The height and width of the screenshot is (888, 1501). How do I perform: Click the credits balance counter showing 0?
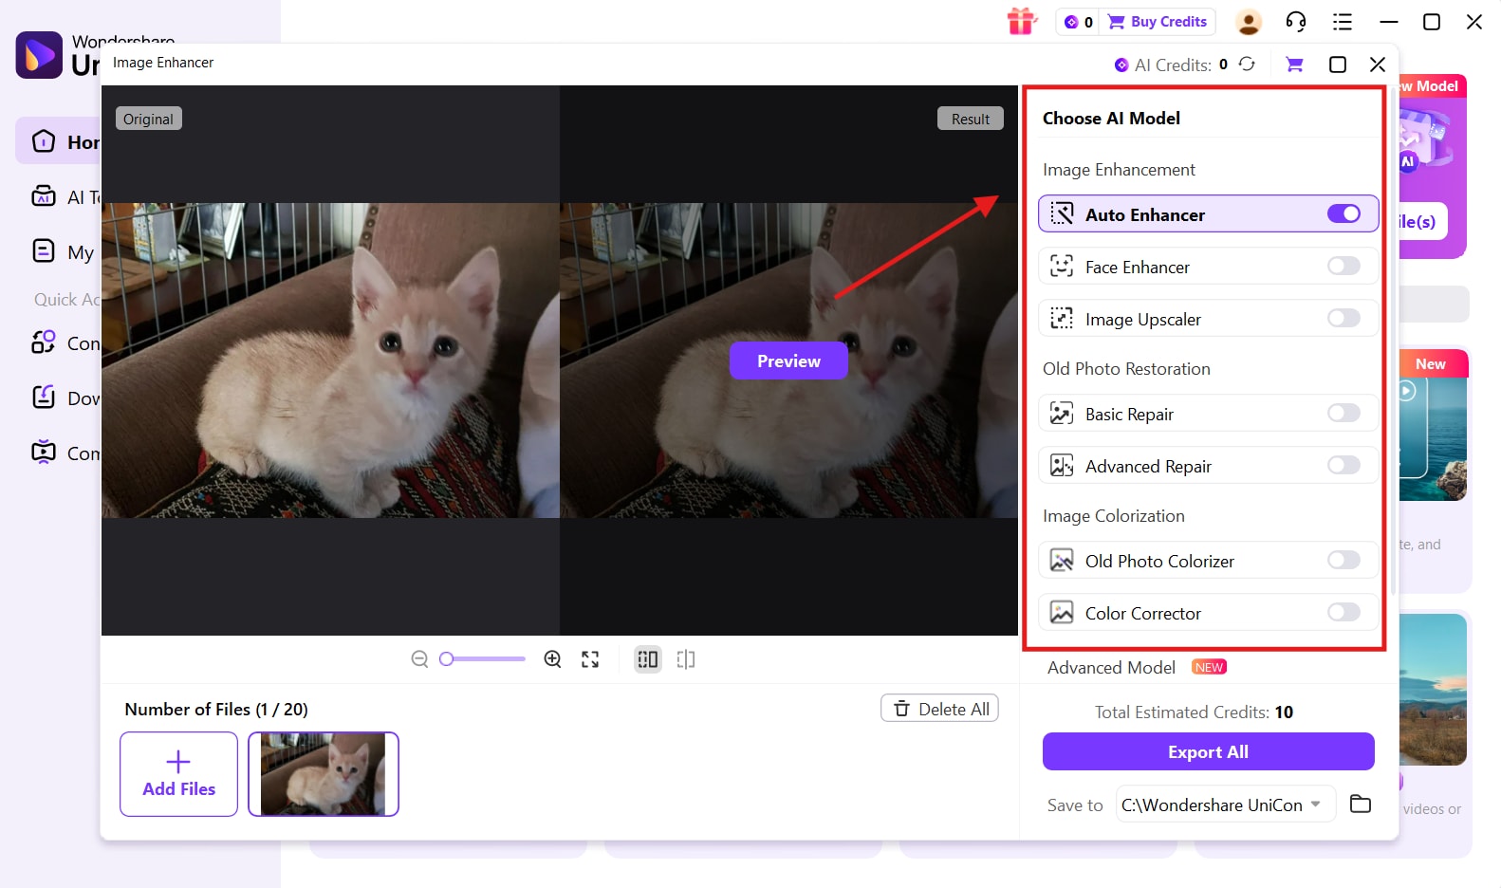click(x=1079, y=22)
